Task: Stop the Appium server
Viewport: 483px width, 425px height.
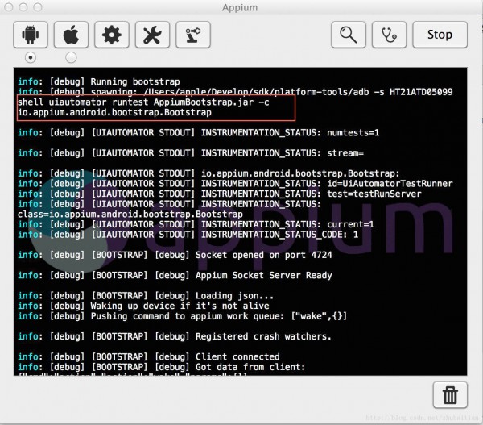Action: 440,35
